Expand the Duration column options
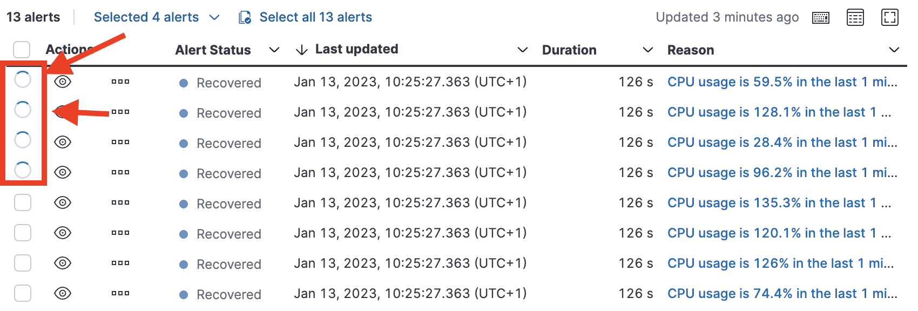918x311 pixels. pos(647,50)
